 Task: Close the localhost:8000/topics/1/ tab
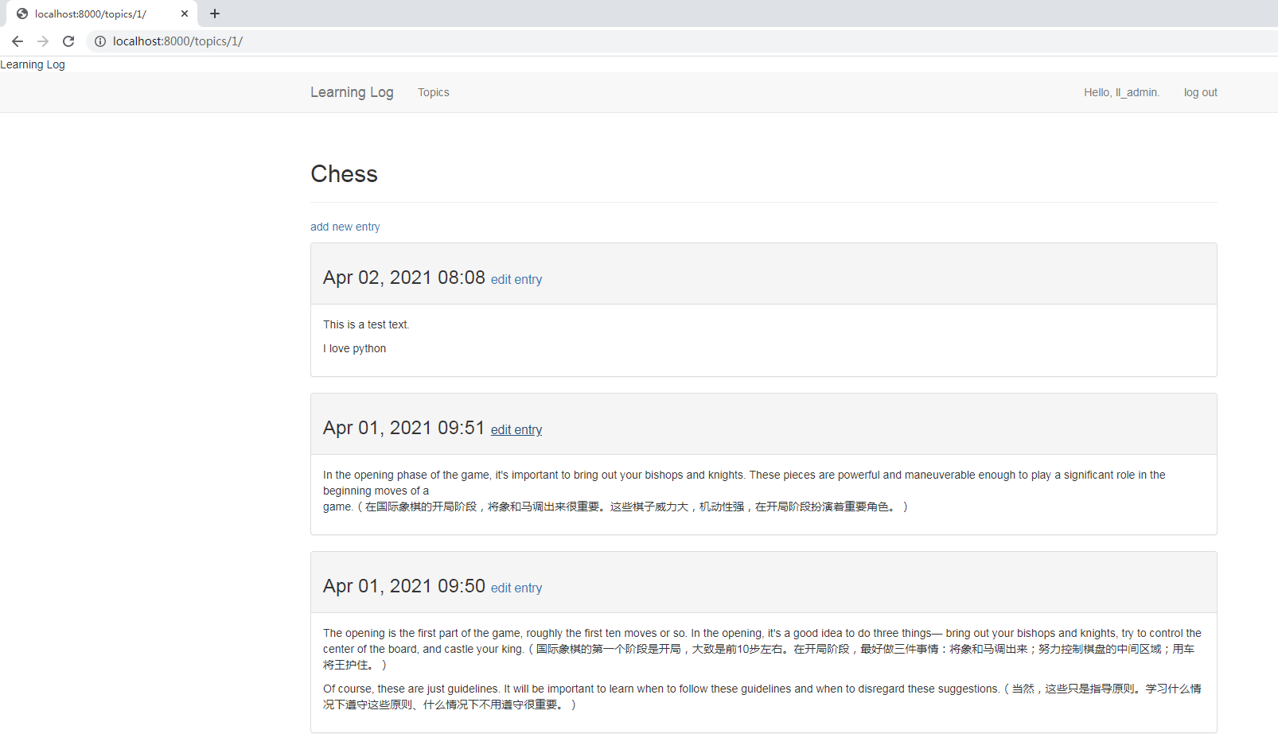tap(185, 14)
